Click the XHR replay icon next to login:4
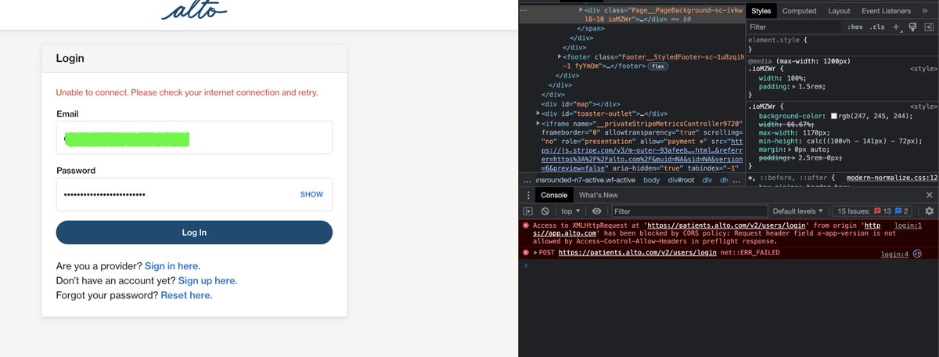Screen dimensions: 939x357 917,254
